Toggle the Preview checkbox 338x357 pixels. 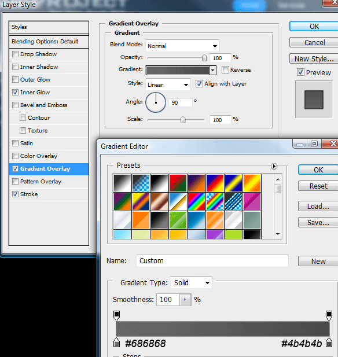tap(300, 72)
